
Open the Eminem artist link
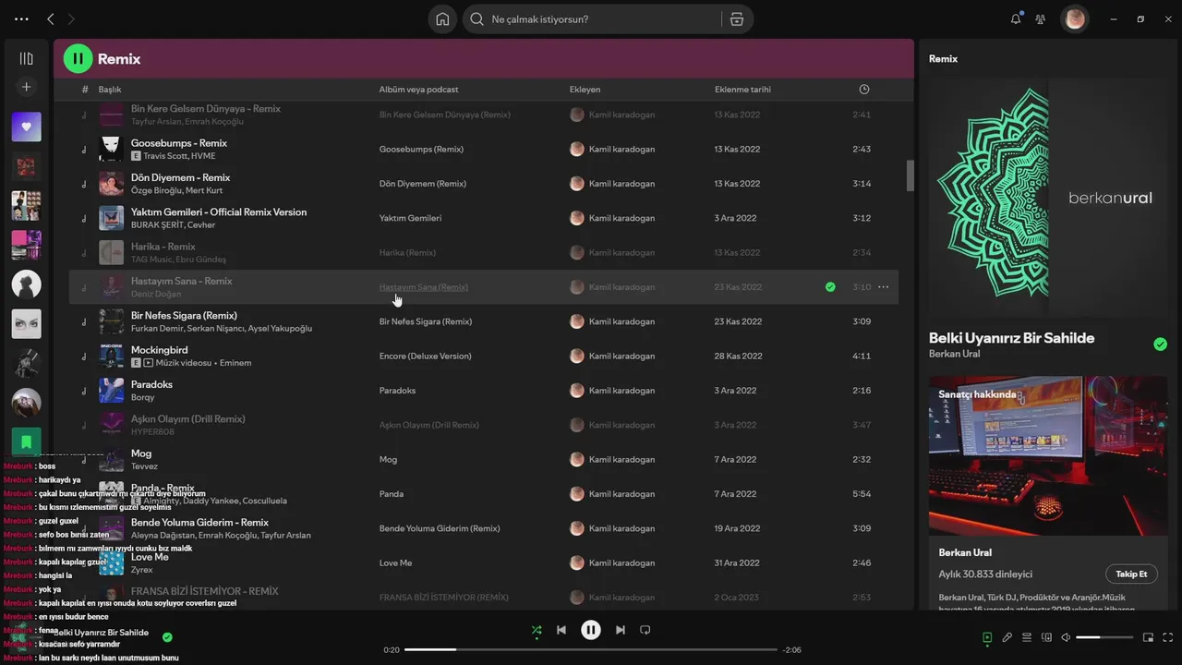point(235,363)
